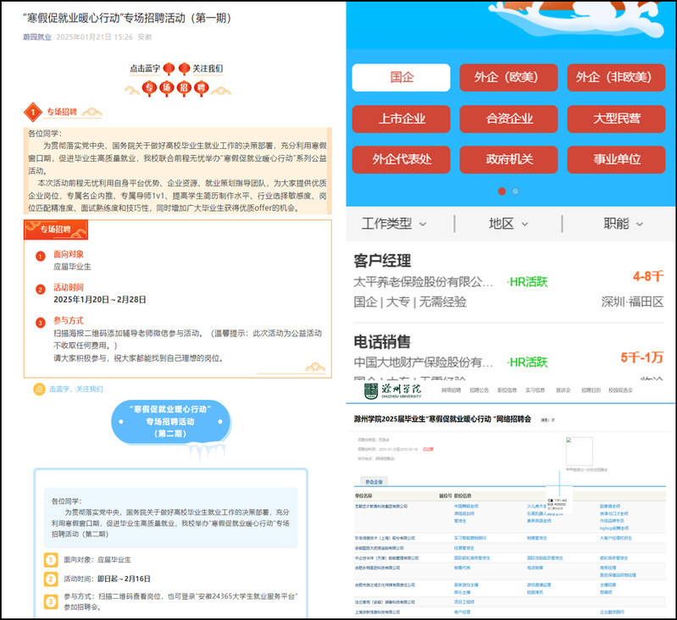This screenshot has width=677, height=620.
Task: Select the 大型民营 category button
Action: pos(616,119)
